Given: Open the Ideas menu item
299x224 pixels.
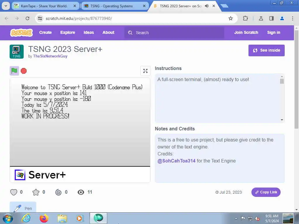Looking at the screenshot, I should [89, 33].
